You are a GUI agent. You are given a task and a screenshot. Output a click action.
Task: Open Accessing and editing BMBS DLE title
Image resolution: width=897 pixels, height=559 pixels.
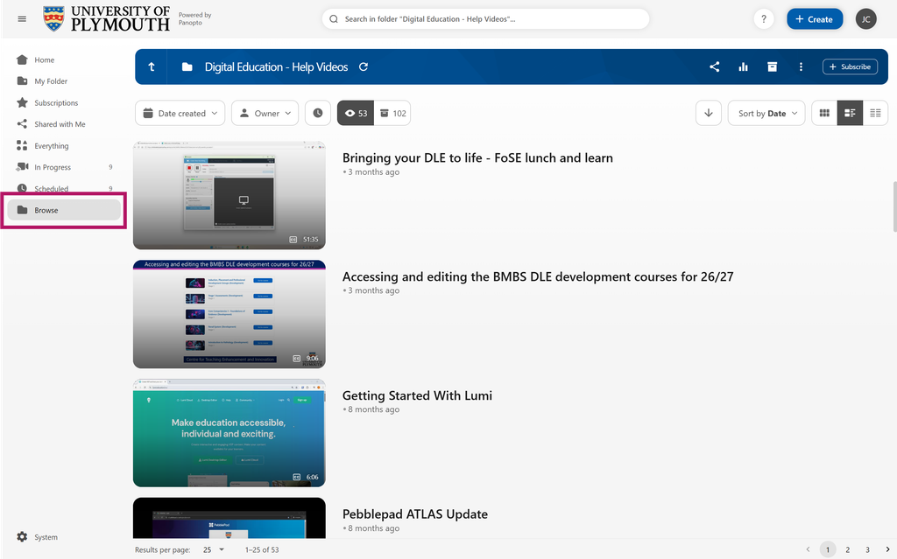(538, 276)
